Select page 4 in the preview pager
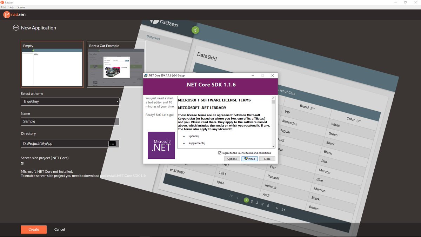 [x=262, y=204]
